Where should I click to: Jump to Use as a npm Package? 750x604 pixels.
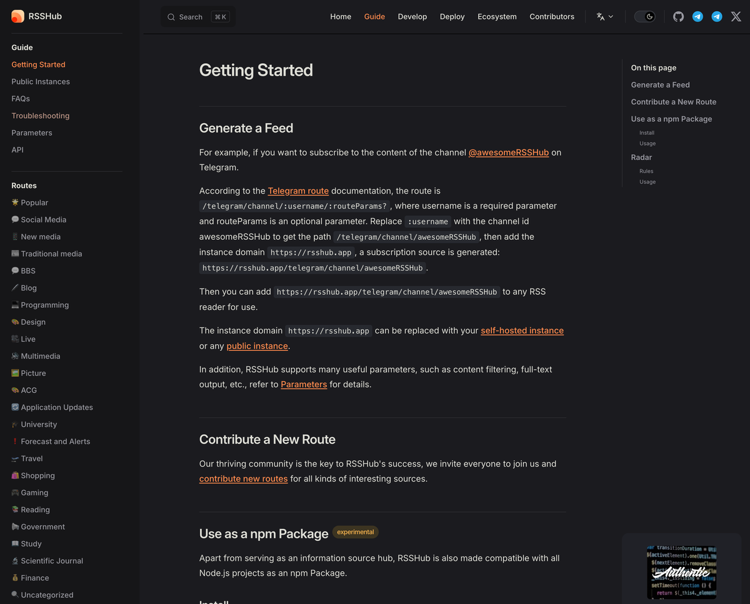click(x=671, y=119)
